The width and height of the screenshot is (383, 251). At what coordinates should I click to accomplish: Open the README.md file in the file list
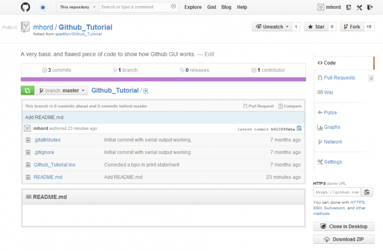[48, 177]
